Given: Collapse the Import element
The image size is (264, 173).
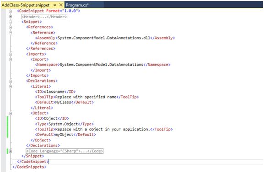Looking at the screenshot, I should (x=11, y=59).
